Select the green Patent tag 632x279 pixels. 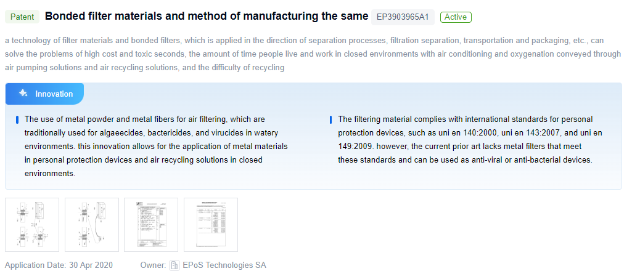click(x=23, y=17)
